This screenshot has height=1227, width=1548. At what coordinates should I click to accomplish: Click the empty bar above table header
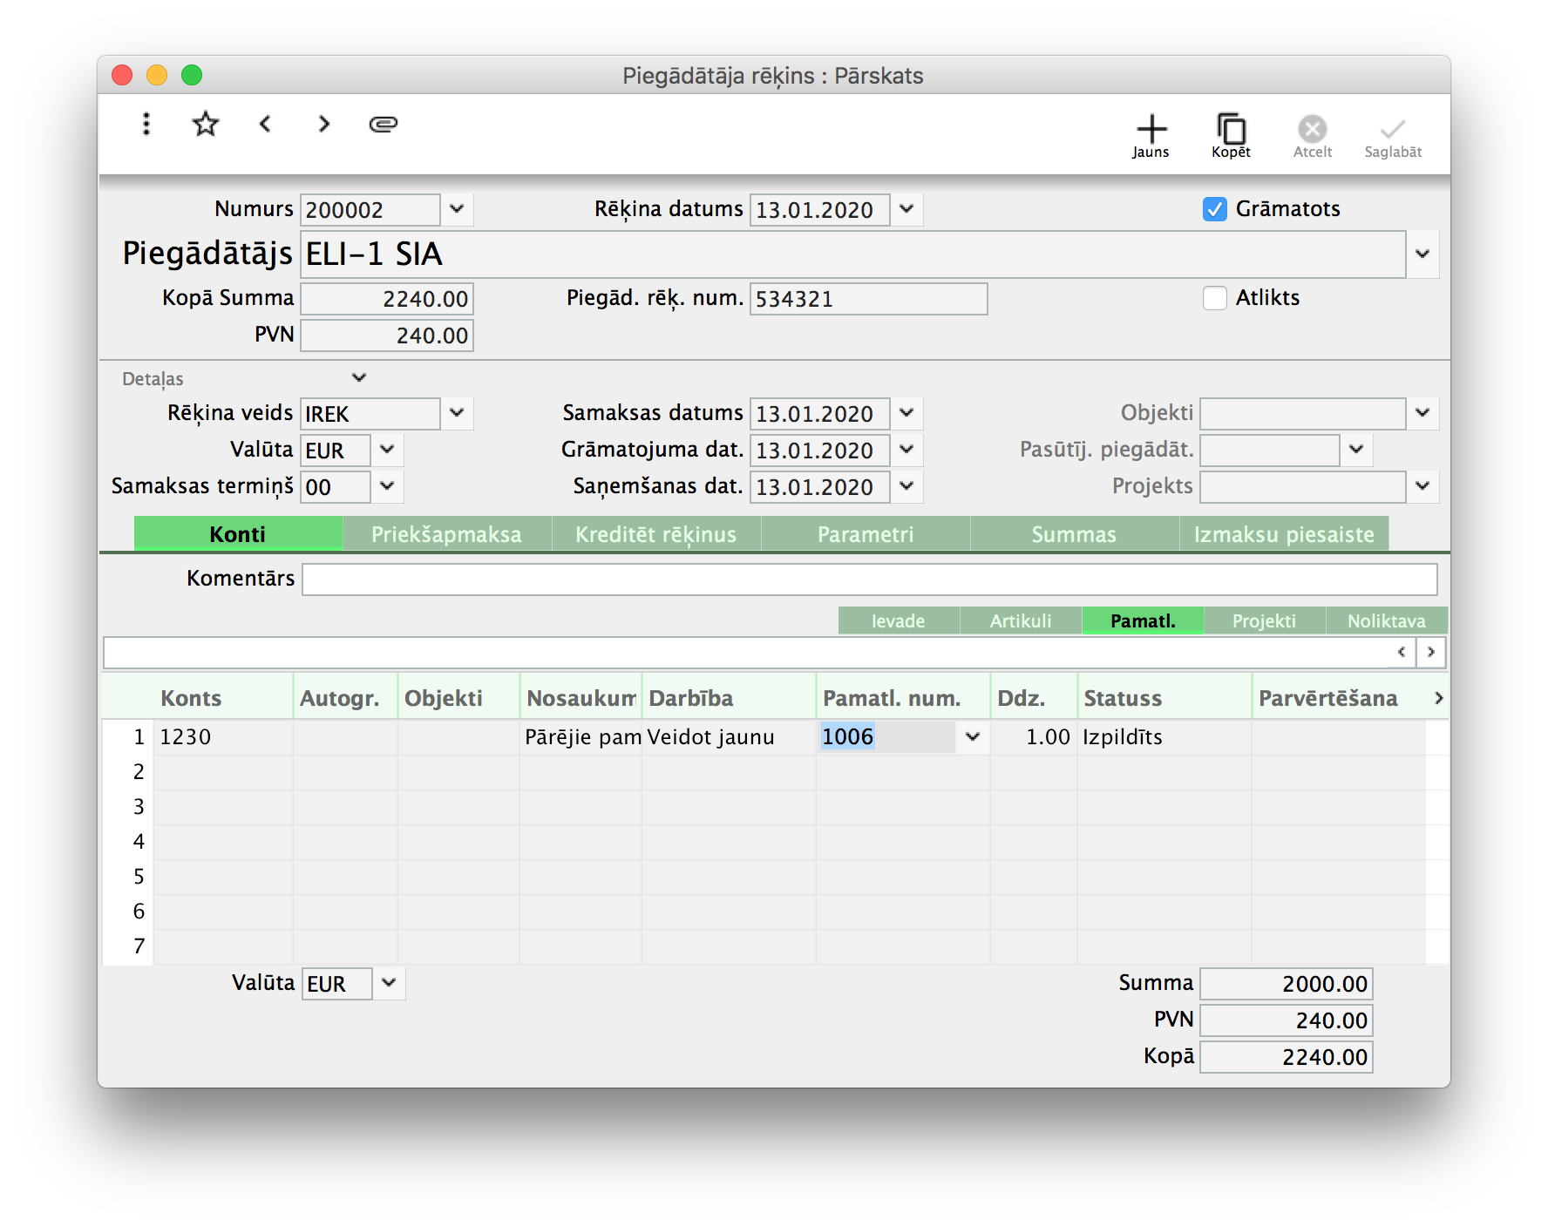[745, 653]
